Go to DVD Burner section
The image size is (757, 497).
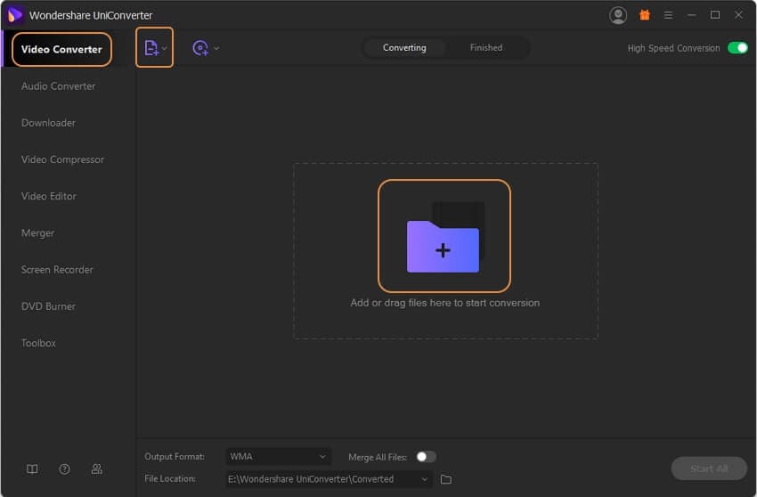click(48, 306)
